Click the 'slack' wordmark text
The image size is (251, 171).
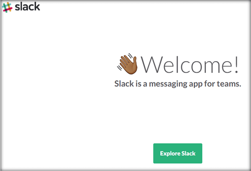(28, 7)
